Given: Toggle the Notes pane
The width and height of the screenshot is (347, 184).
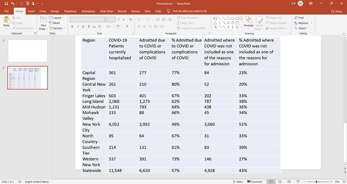Looking at the screenshot, I should pyautogui.click(x=238, y=182).
